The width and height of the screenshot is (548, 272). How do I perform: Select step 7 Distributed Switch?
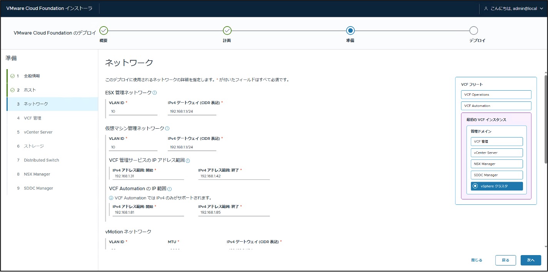[x=52, y=160]
